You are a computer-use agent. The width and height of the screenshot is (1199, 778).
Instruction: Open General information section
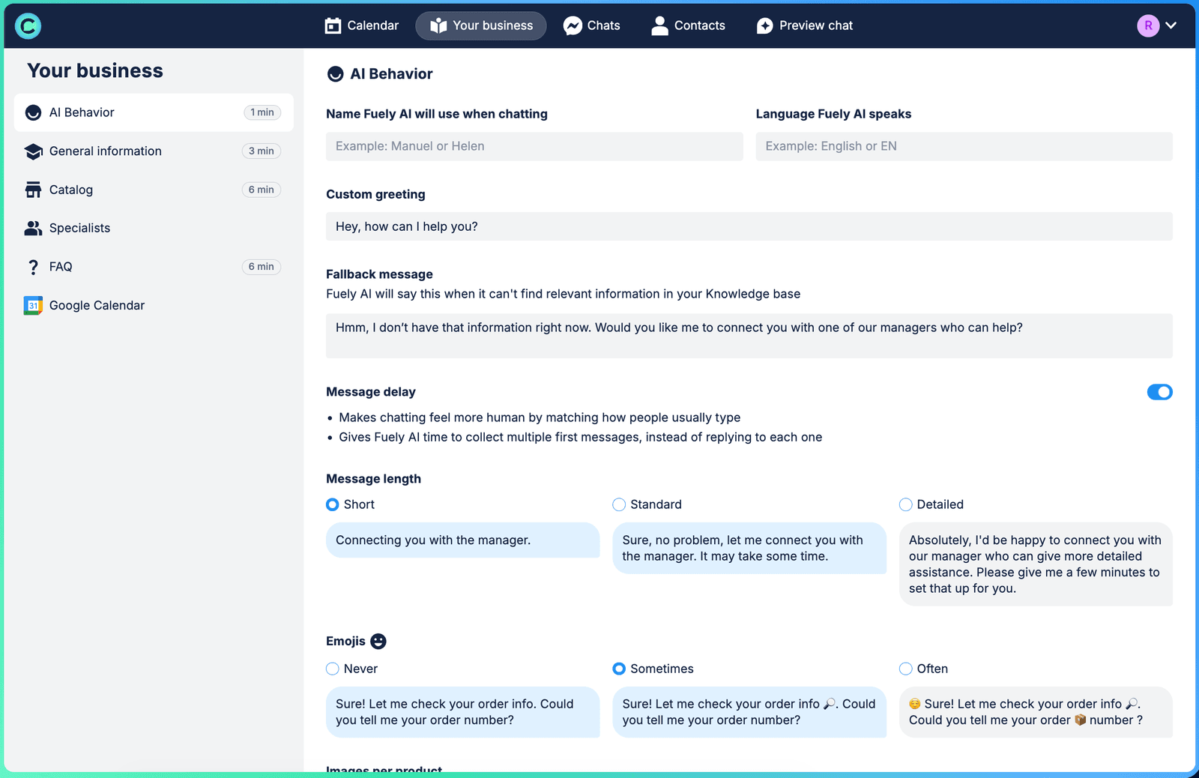pyautogui.click(x=154, y=151)
